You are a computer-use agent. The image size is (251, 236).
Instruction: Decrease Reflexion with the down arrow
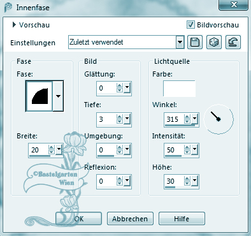click(x=120, y=184)
